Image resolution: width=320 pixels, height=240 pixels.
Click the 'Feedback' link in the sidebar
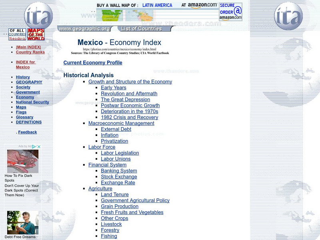27,132
